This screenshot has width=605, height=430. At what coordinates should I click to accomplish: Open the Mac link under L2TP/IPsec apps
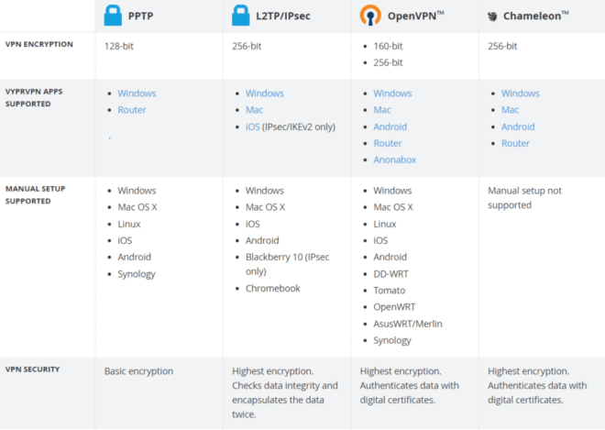click(254, 110)
